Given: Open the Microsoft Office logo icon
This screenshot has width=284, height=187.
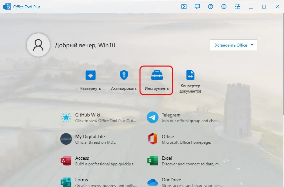Looking at the screenshot, I should pyautogui.click(x=152, y=139).
